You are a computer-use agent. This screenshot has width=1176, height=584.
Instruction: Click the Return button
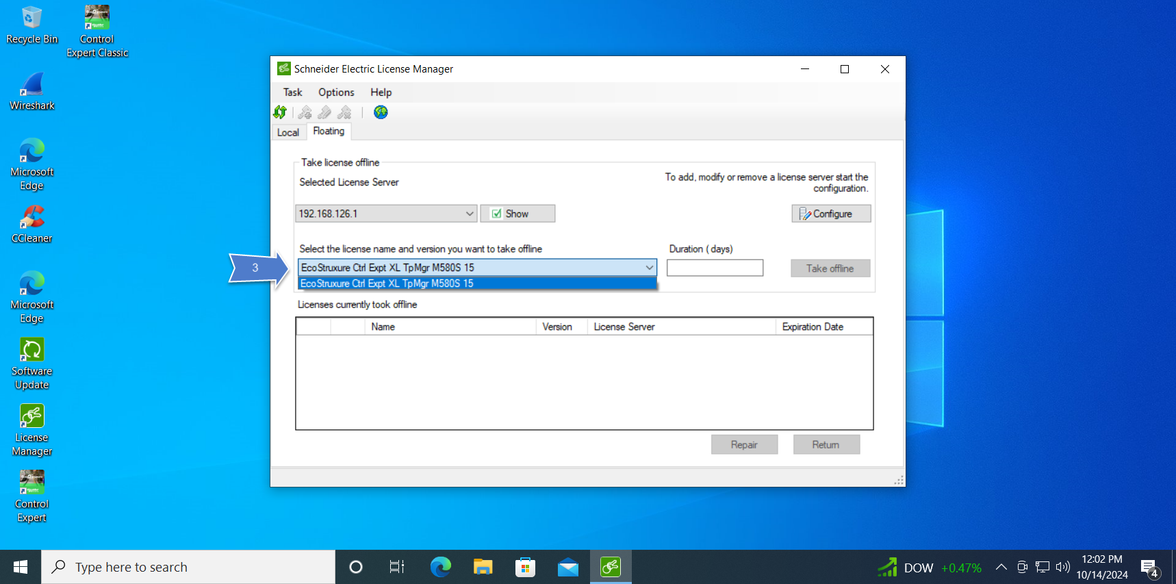pos(826,445)
